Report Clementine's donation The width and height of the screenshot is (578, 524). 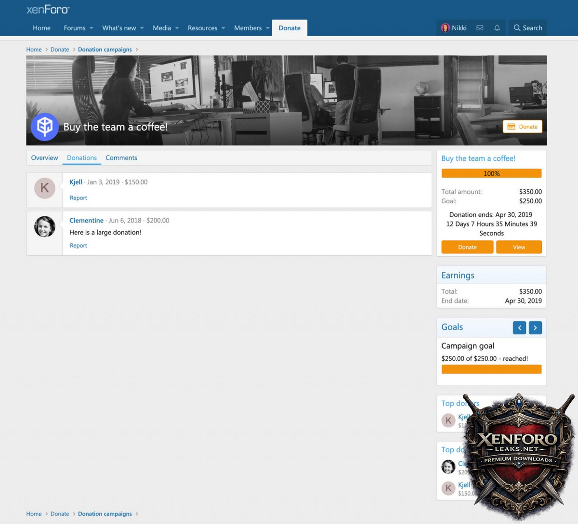79,246
